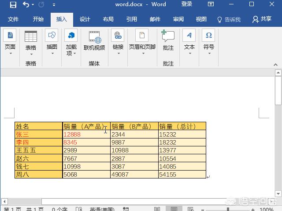Click the Tell me (告诉我) search box
Screen dimensions: 282x211
coord(229,19)
